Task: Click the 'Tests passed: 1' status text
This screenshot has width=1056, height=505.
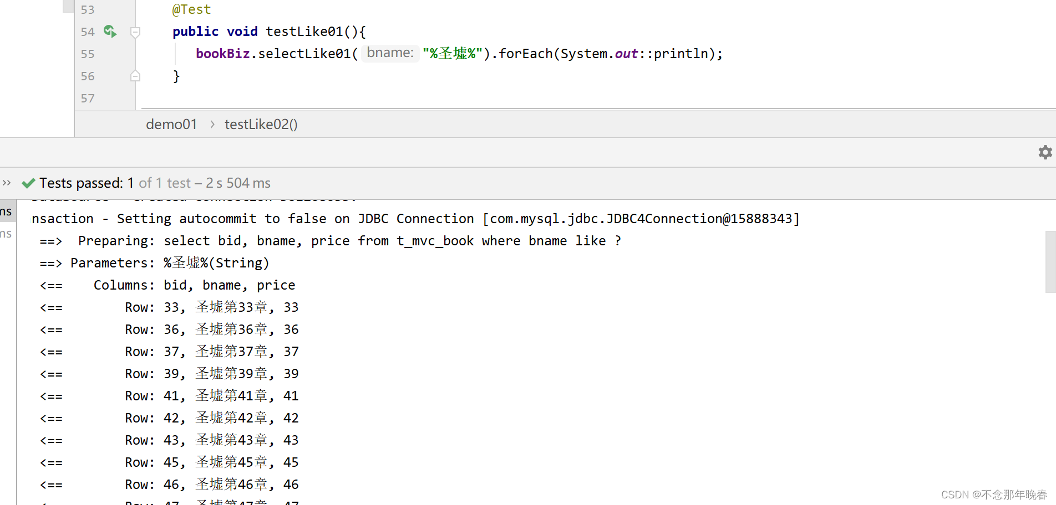Action: (87, 183)
